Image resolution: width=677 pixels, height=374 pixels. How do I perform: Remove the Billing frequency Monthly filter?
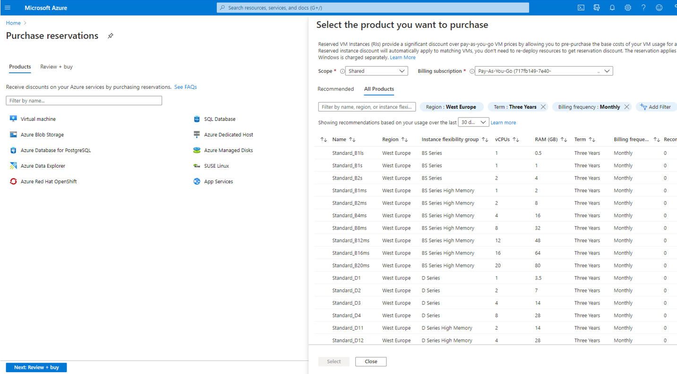(626, 107)
